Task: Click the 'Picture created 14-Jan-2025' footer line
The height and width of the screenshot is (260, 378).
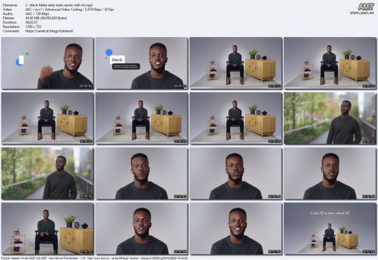Action: 94,258
